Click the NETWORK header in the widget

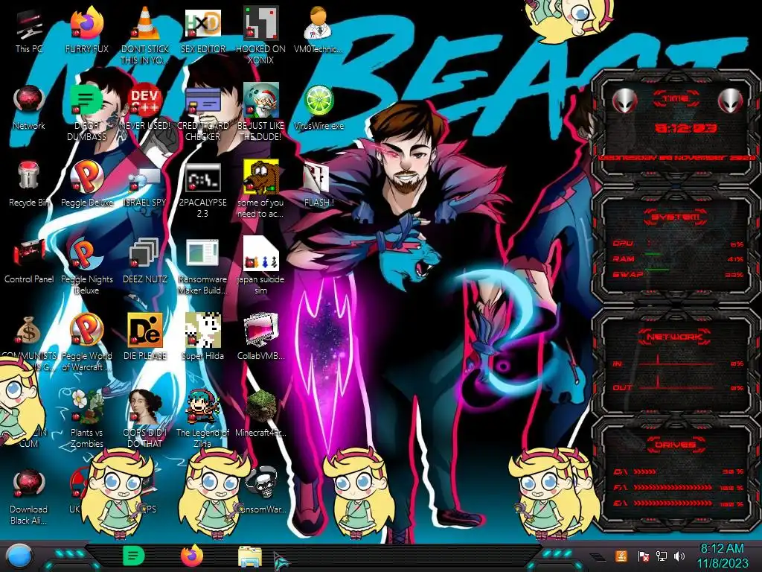(x=676, y=337)
